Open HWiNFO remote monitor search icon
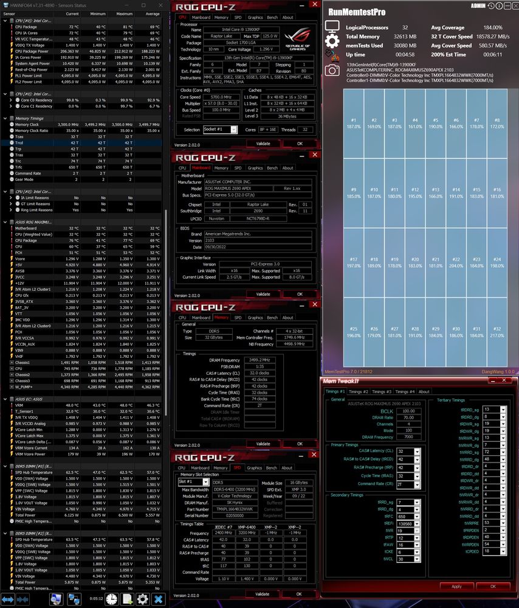The image size is (519, 608). (56, 599)
